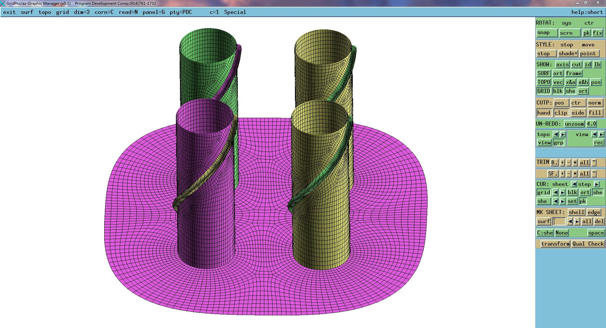Click the plus button in the TRIM B. row

[562, 163]
